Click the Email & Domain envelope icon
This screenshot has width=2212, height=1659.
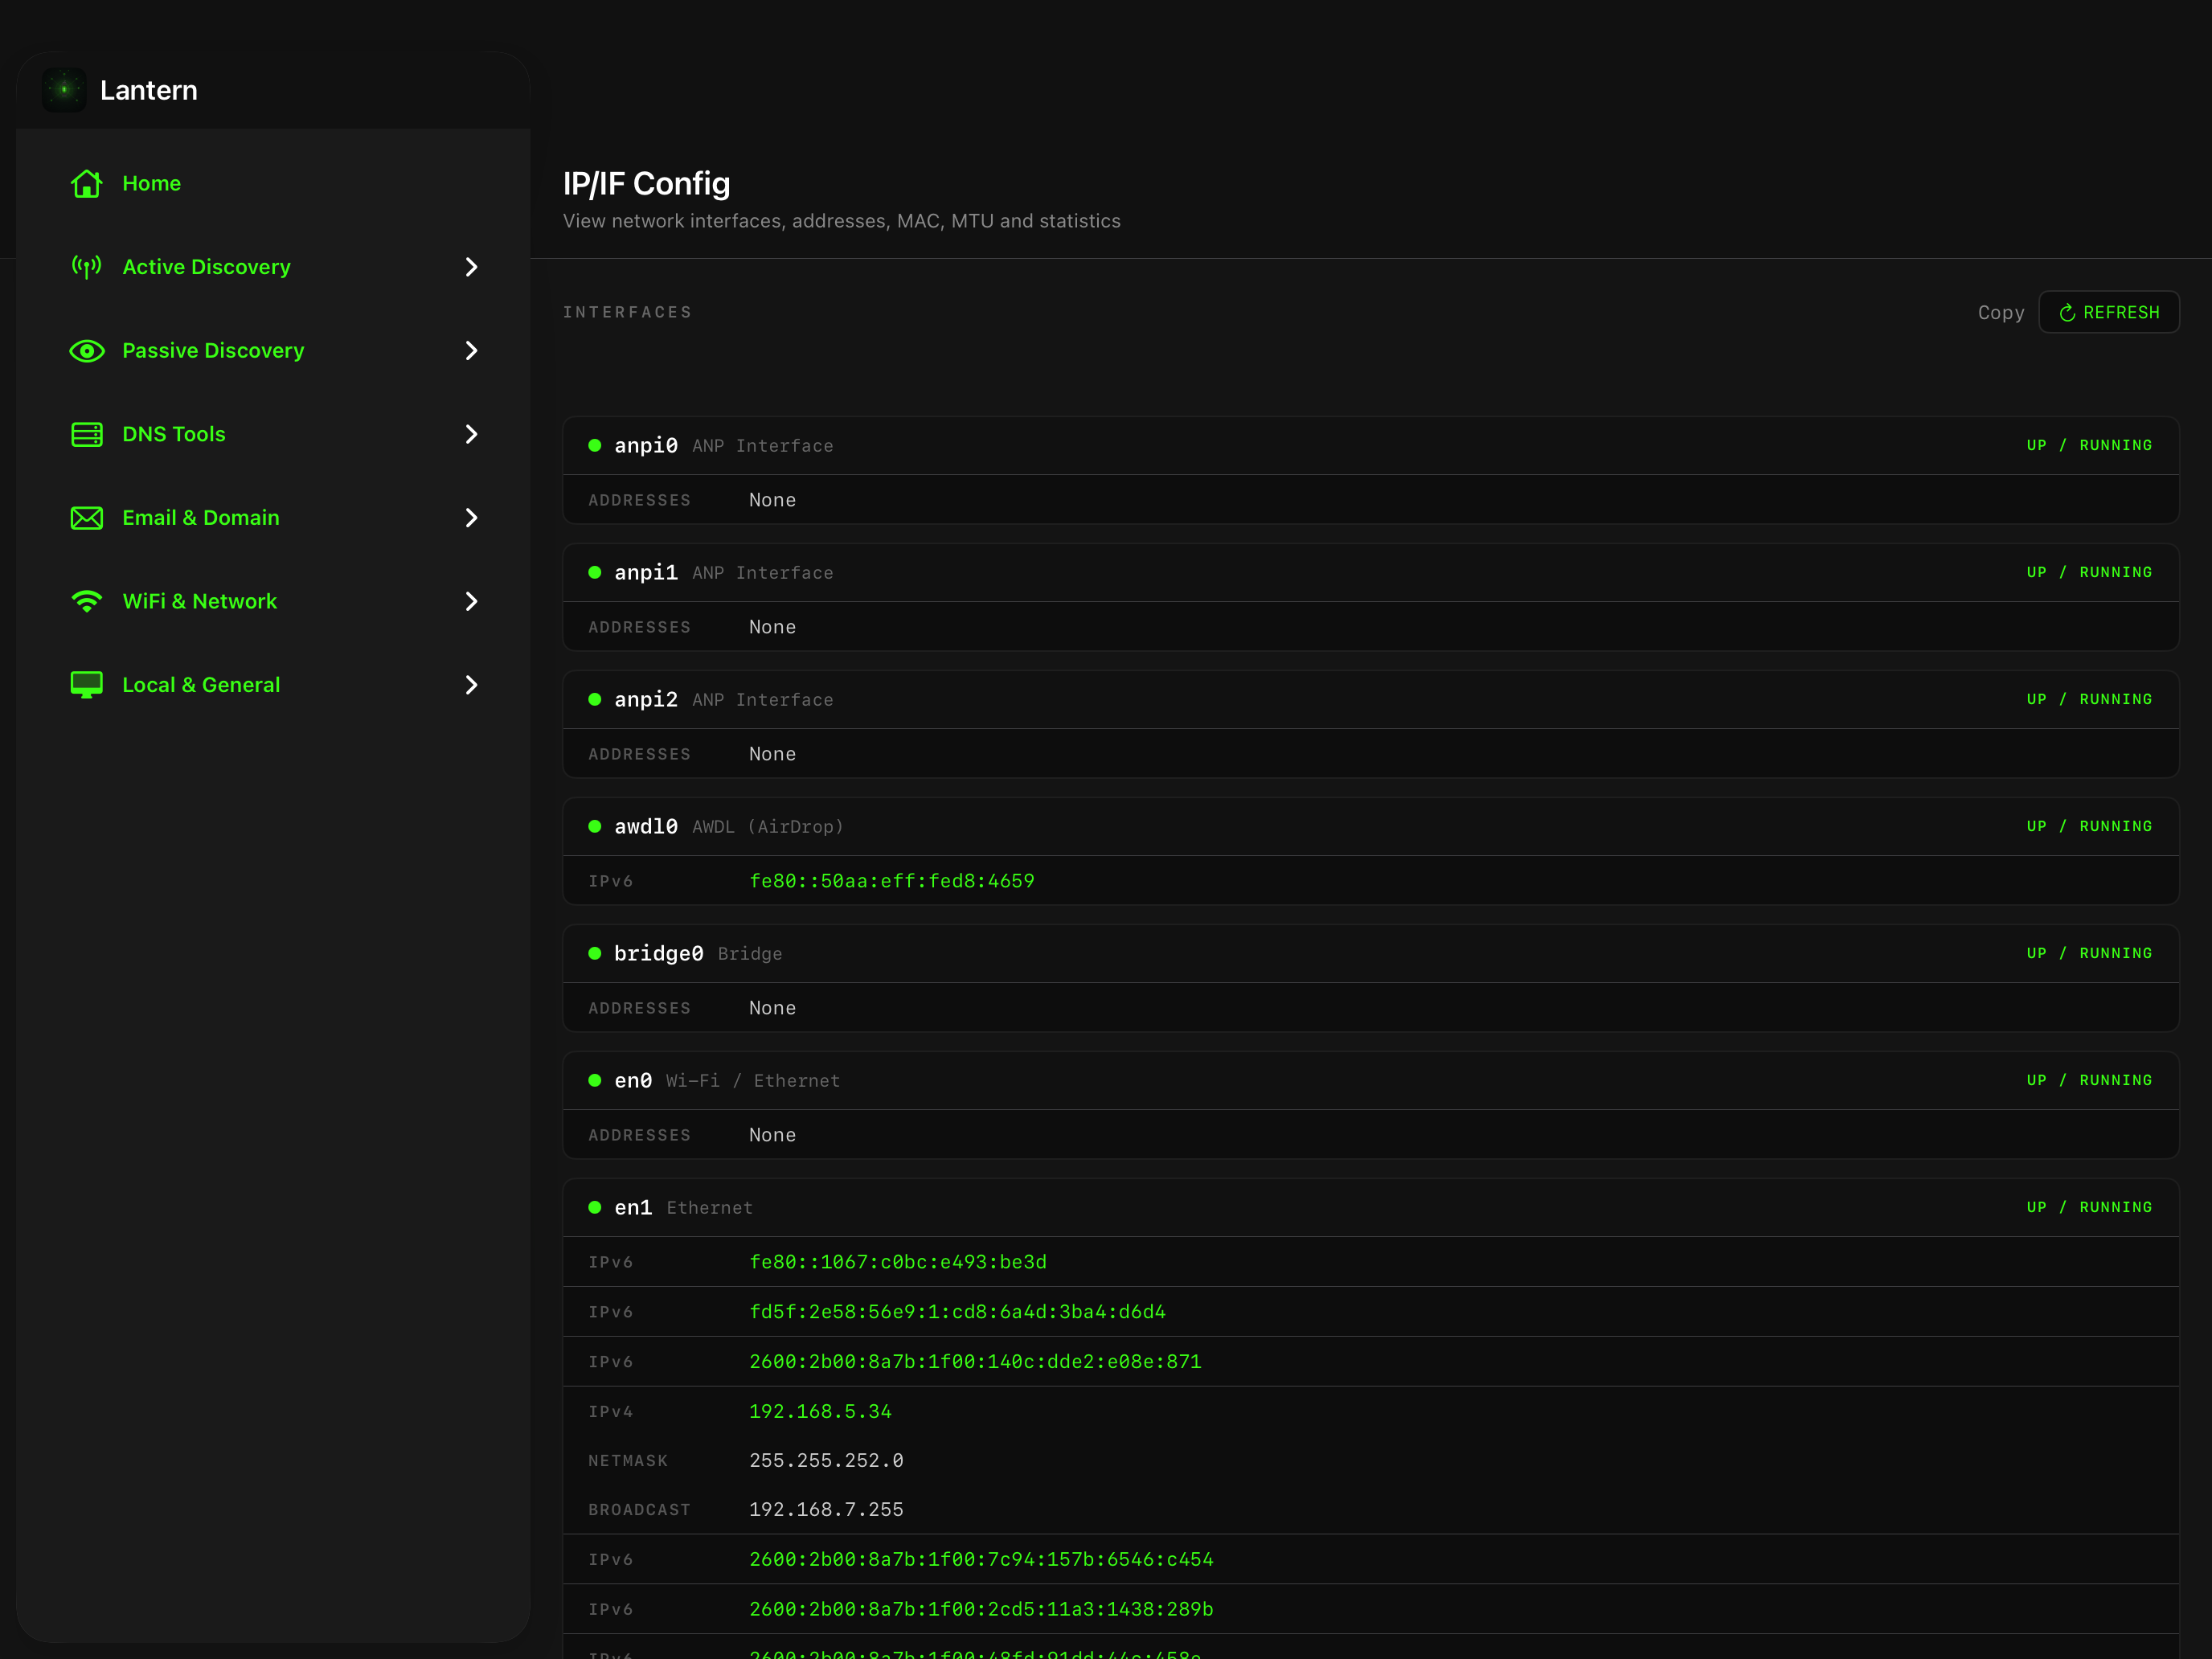87,518
